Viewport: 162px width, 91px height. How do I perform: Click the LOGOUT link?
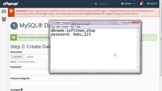tap(152, 4)
